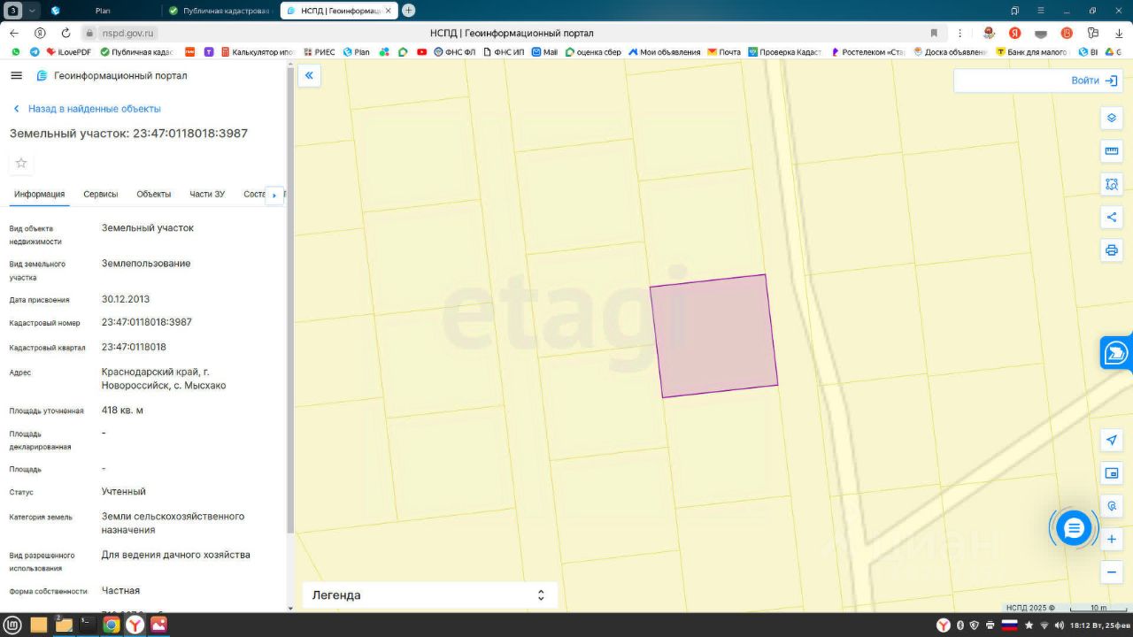This screenshot has width=1133, height=637.
Task: Switch keyboard layout via Russian flag icon
Action: pos(1009,625)
